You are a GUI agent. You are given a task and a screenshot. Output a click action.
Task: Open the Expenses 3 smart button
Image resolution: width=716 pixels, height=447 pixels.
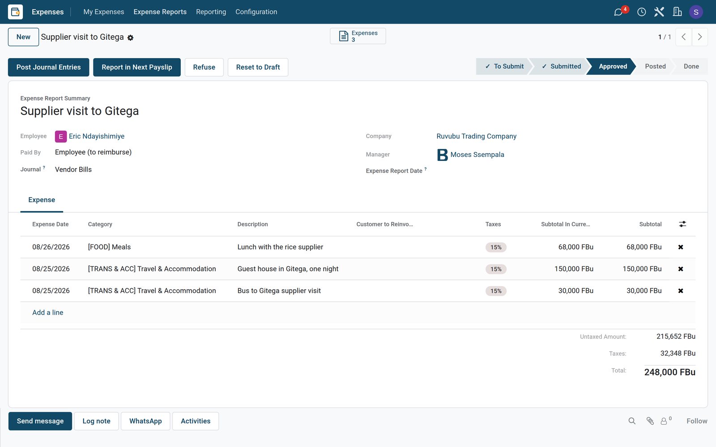(x=358, y=36)
